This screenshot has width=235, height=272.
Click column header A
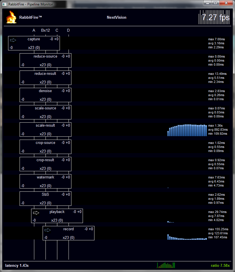pyautogui.click(x=34, y=31)
